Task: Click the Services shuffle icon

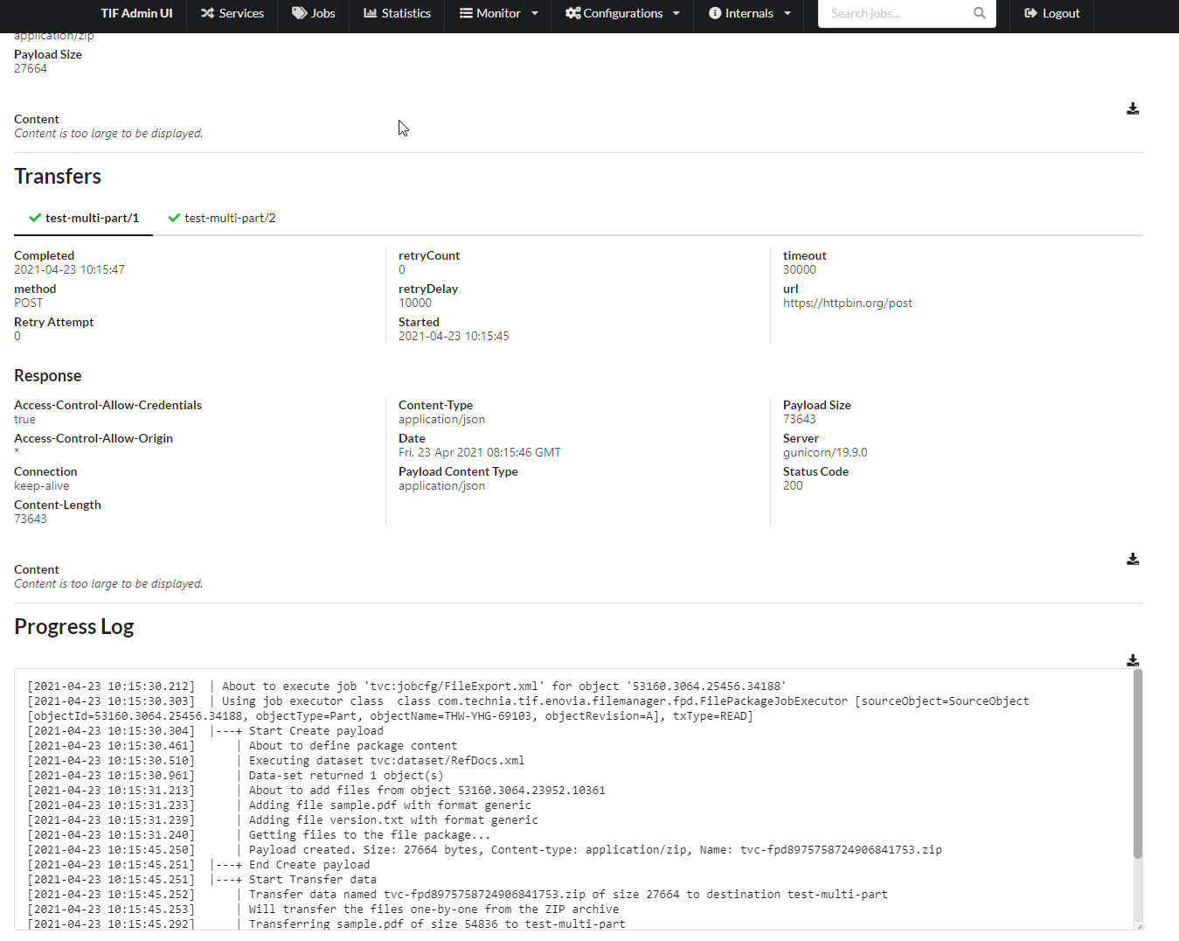Action: pos(207,13)
